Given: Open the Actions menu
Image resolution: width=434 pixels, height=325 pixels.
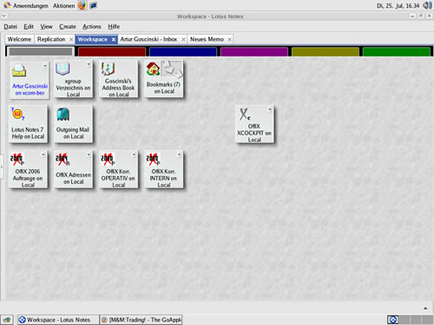Looking at the screenshot, I should tap(92, 27).
